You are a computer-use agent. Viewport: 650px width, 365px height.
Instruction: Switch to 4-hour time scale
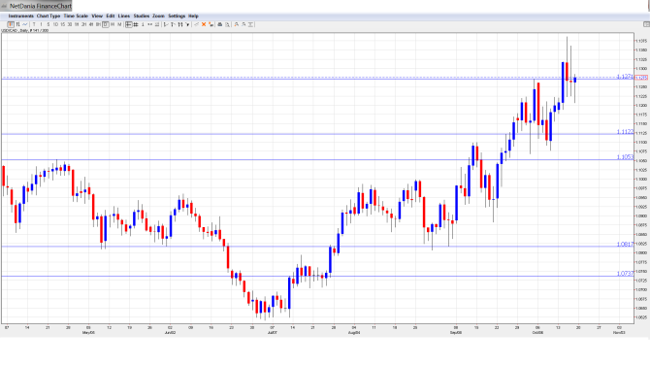point(91,25)
